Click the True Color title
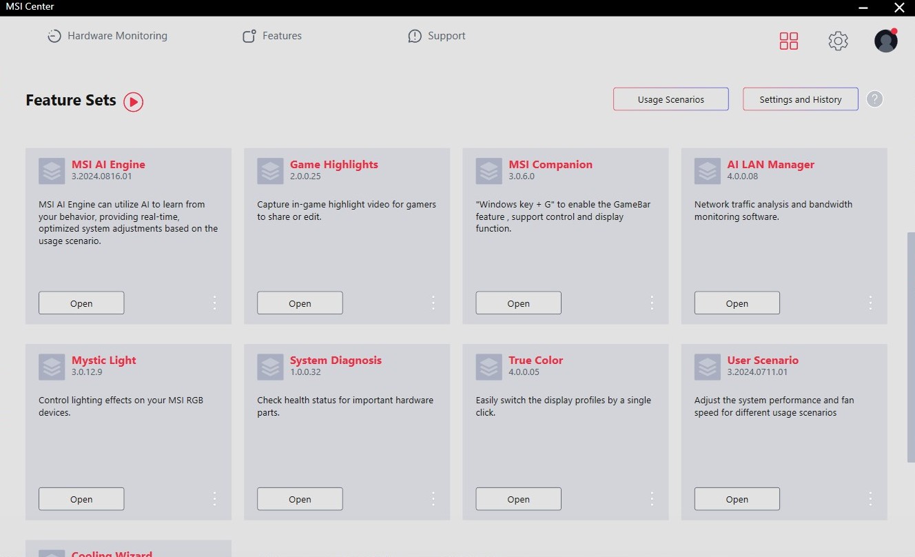The width and height of the screenshot is (915, 557). [536, 361]
